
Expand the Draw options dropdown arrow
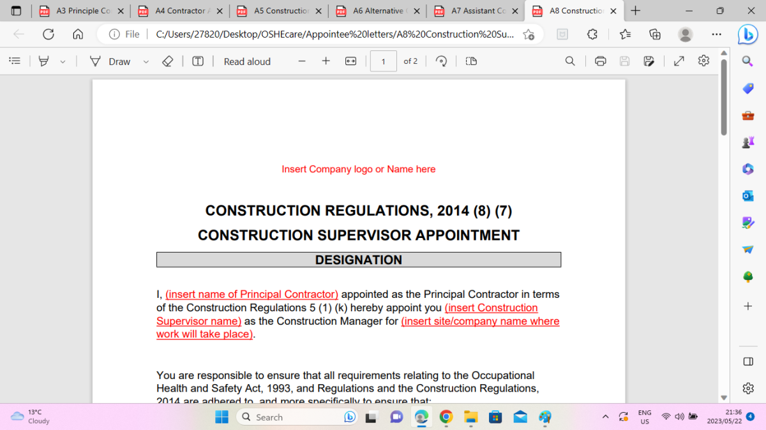(x=146, y=61)
